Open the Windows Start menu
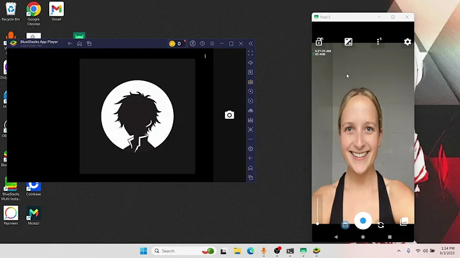Viewport: 460px width, 258px height. point(144,251)
